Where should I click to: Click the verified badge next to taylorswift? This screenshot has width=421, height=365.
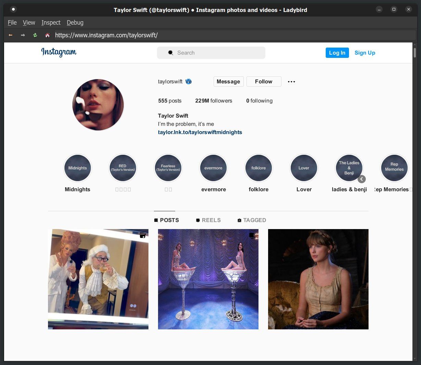coord(189,81)
